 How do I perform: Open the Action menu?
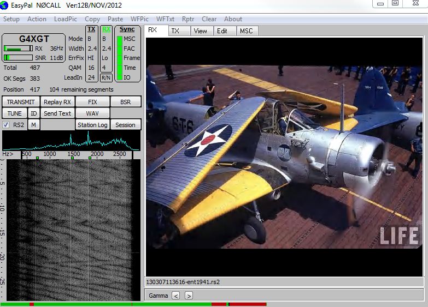37,19
